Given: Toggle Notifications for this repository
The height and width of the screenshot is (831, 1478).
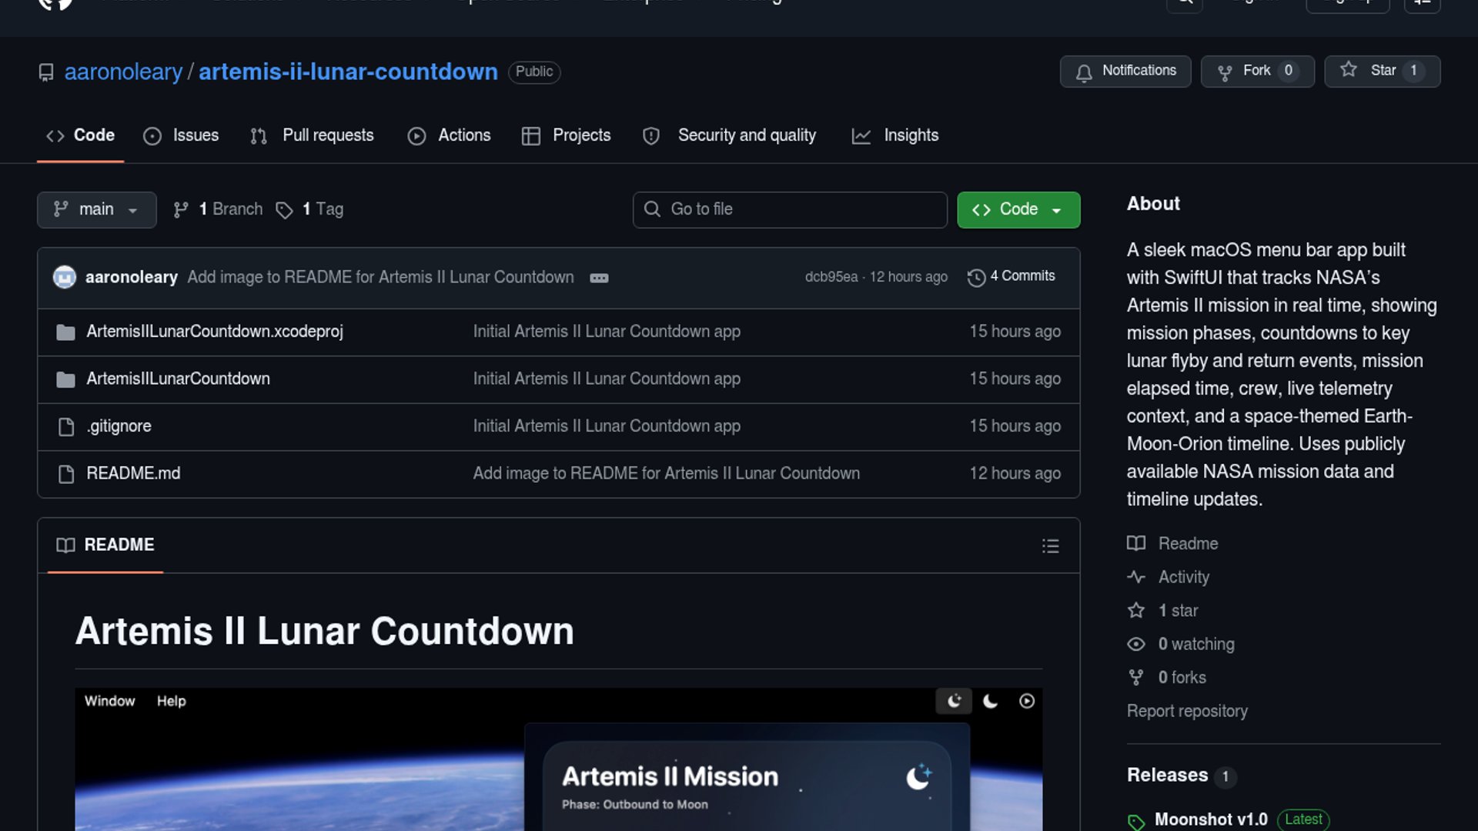Looking at the screenshot, I should pos(1125,71).
